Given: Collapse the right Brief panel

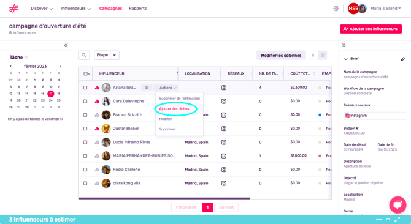Looking at the screenshot, I should (344, 45).
